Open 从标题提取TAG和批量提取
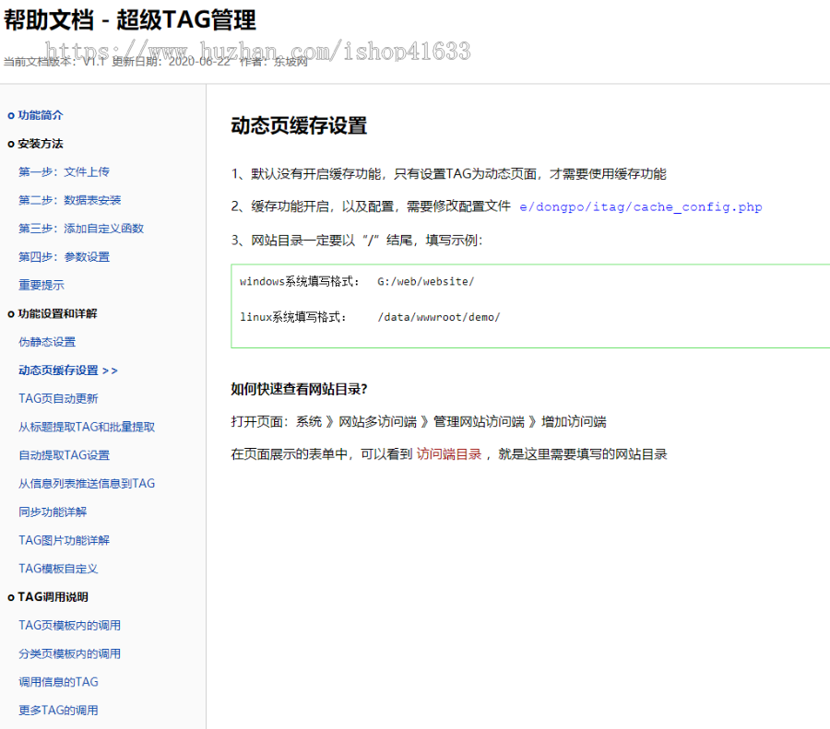 (87, 427)
